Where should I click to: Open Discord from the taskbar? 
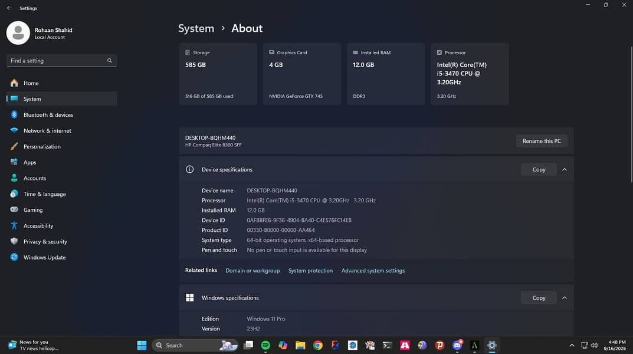pyautogui.click(x=457, y=345)
